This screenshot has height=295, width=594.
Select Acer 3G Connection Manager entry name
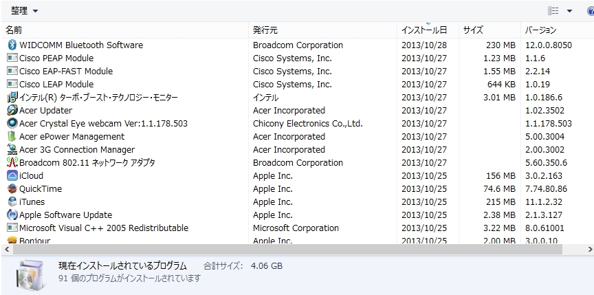tap(77, 150)
